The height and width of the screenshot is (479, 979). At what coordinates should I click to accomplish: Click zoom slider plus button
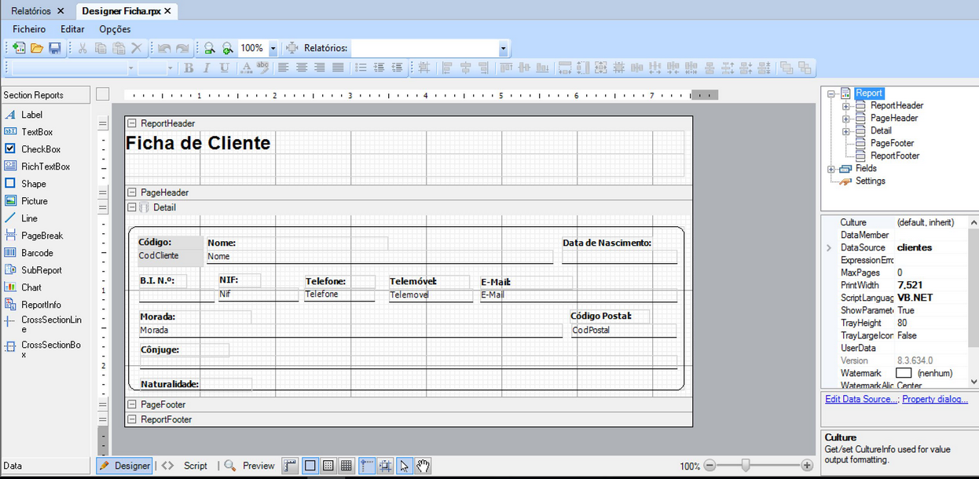tap(807, 466)
